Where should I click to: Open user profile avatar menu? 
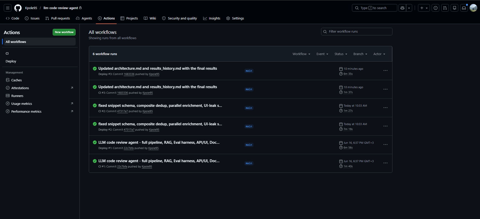tap(473, 8)
